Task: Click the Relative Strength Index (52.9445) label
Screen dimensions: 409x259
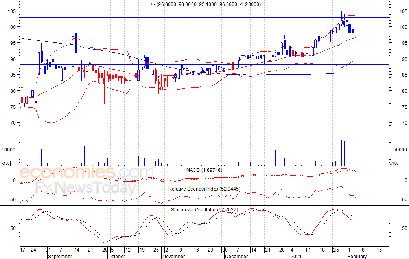Action: point(204,189)
